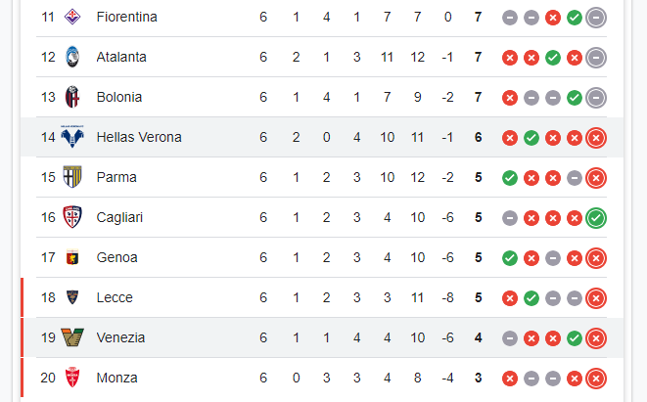Open Atalanta's green win result icon
Viewport: 647px width, 402px height.
[552, 58]
